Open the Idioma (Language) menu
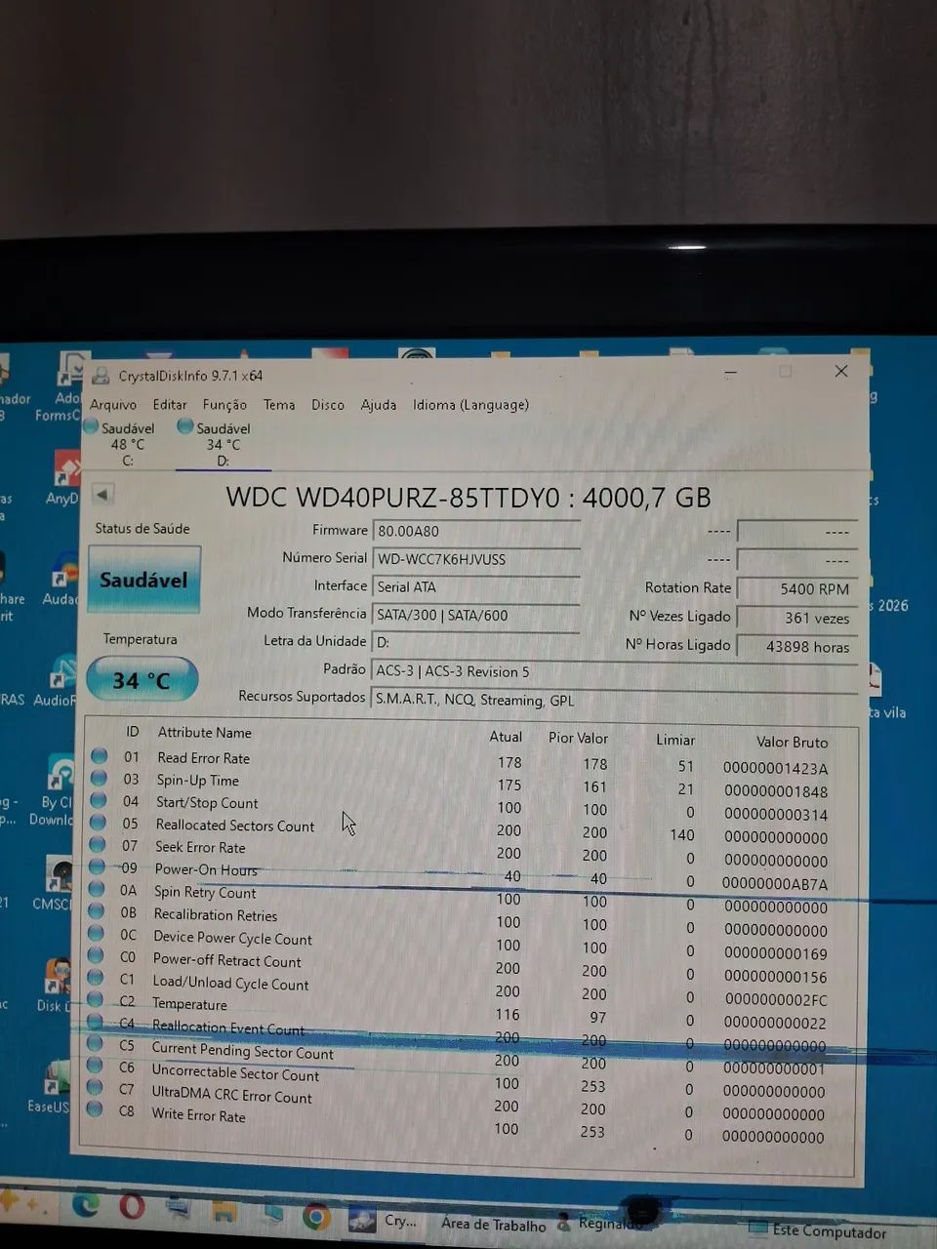 pyautogui.click(x=470, y=404)
